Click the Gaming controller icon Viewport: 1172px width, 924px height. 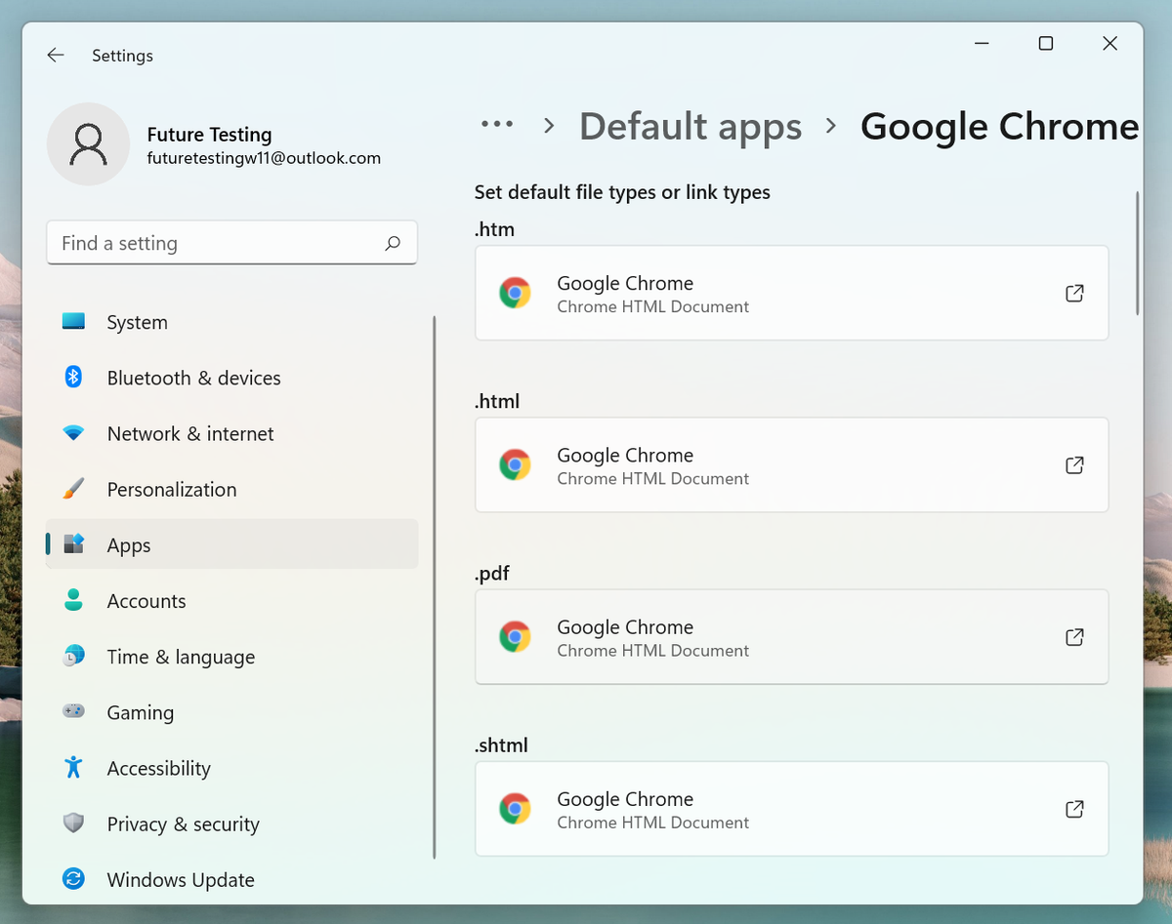[x=73, y=712]
